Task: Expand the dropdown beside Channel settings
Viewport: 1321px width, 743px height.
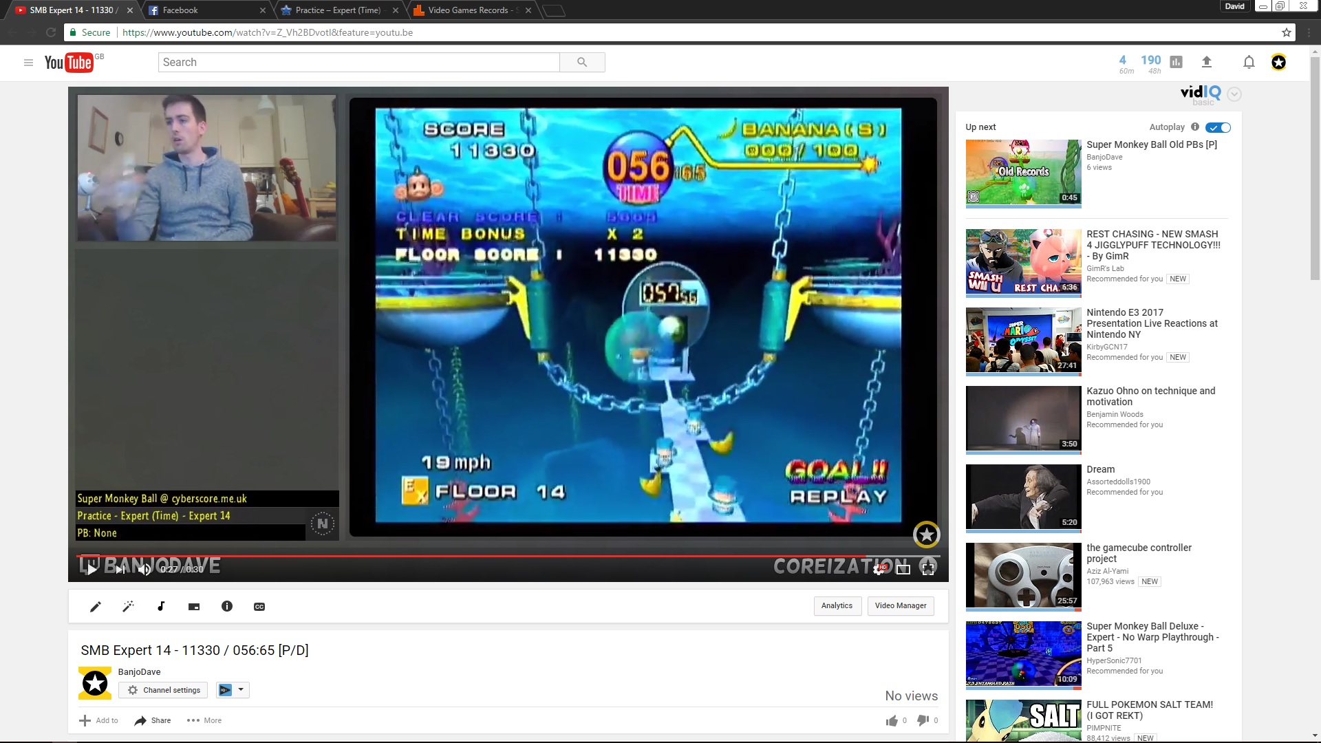Action: click(241, 689)
